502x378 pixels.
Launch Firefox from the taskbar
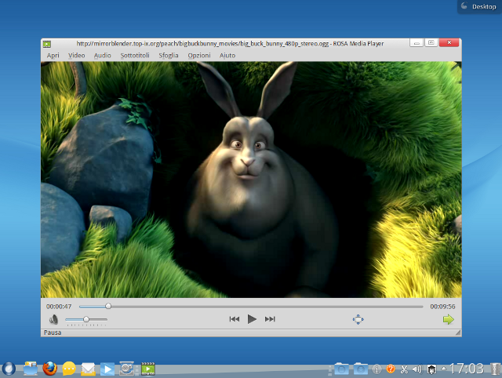[x=50, y=368]
